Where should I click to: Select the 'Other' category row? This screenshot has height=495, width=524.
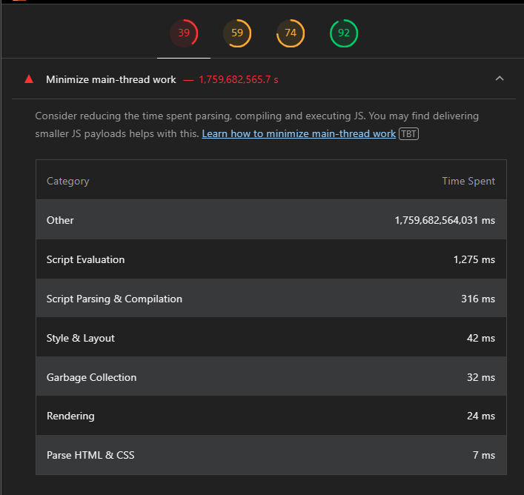click(x=271, y=220)
